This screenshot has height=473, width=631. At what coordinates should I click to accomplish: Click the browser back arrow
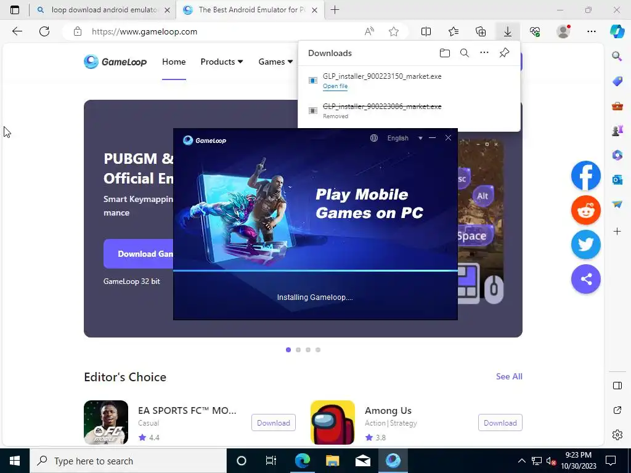[17, 31]
